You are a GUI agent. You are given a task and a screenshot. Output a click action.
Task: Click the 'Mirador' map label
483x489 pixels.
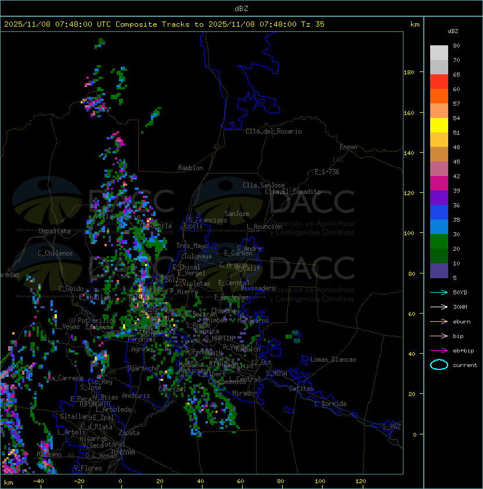[244, 393]
